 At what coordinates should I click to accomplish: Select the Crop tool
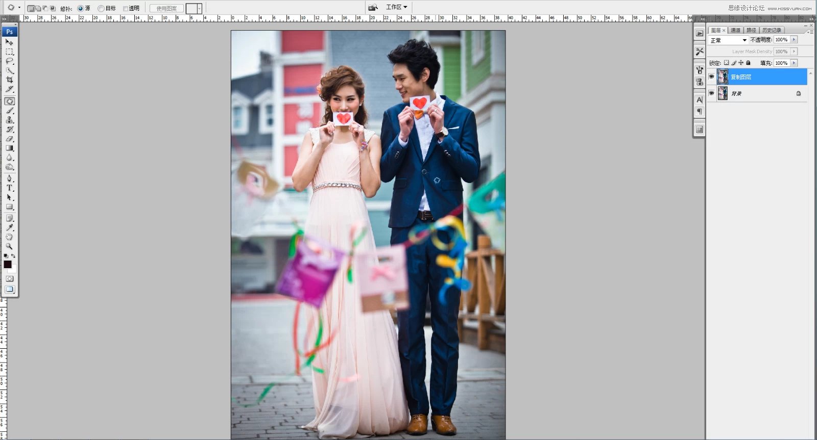[9, 80]
